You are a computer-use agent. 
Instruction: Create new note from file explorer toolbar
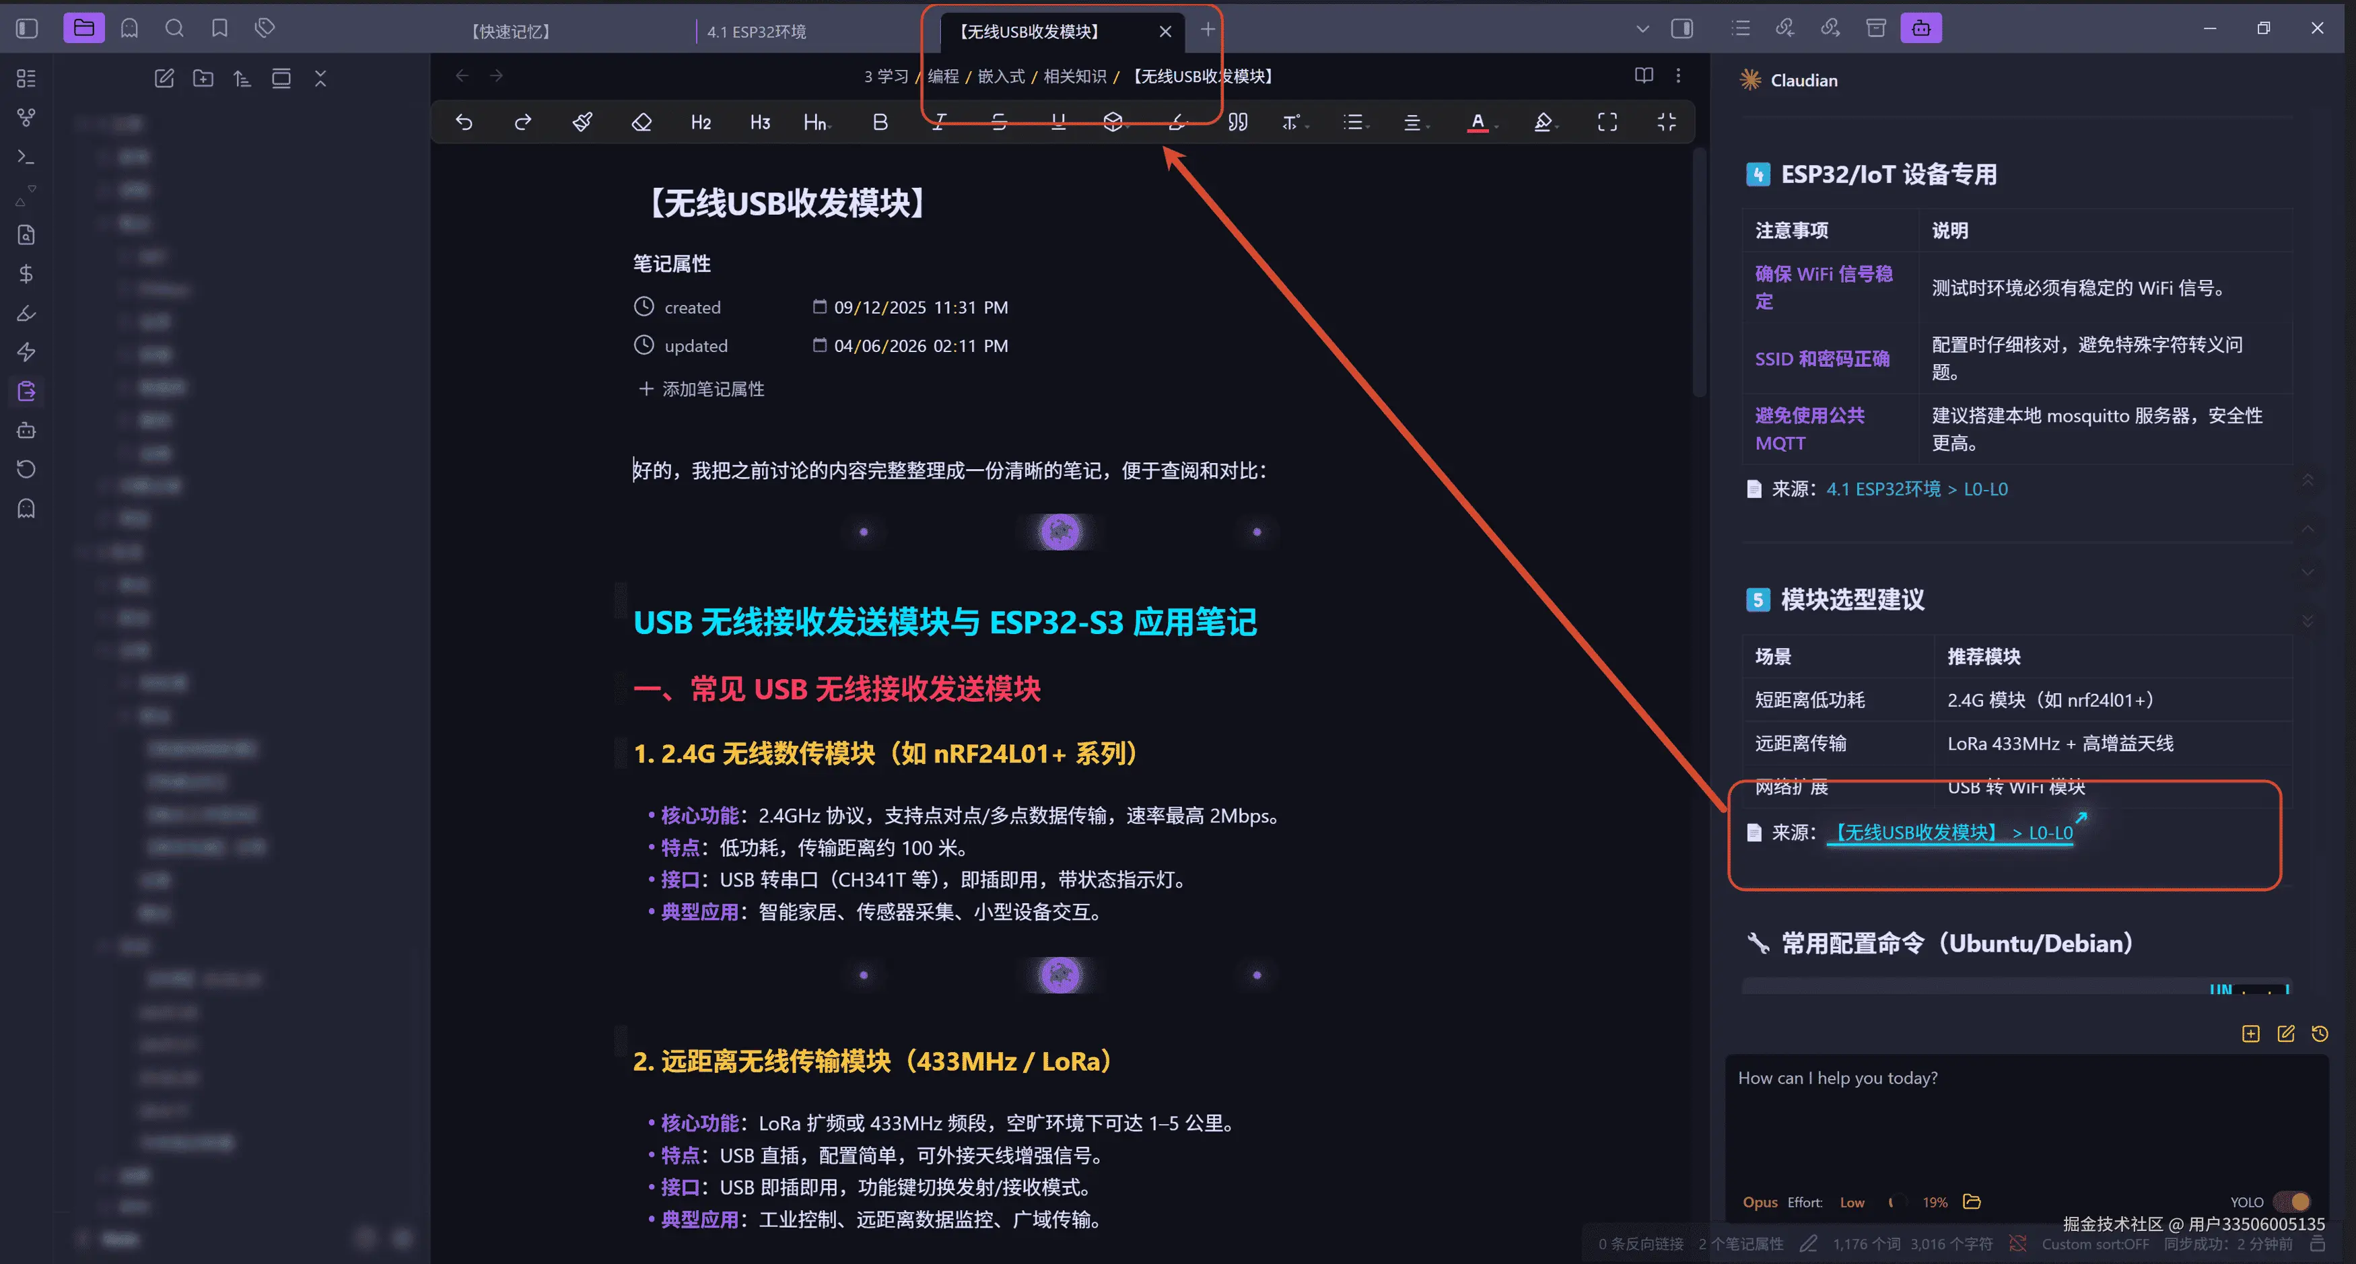click(165, 79)
